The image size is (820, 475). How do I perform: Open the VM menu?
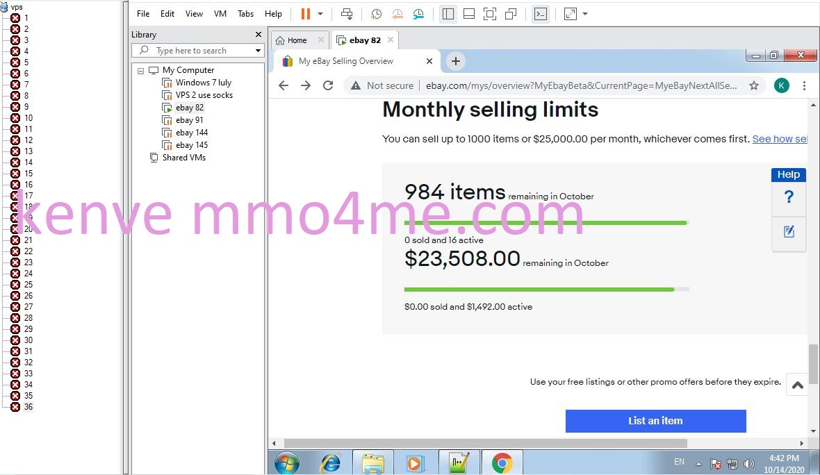coord(220,14)
